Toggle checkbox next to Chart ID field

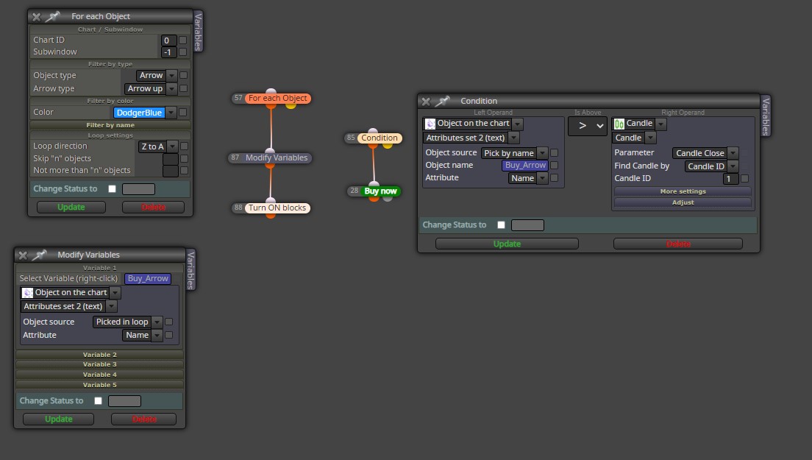[x=183, y=40]
